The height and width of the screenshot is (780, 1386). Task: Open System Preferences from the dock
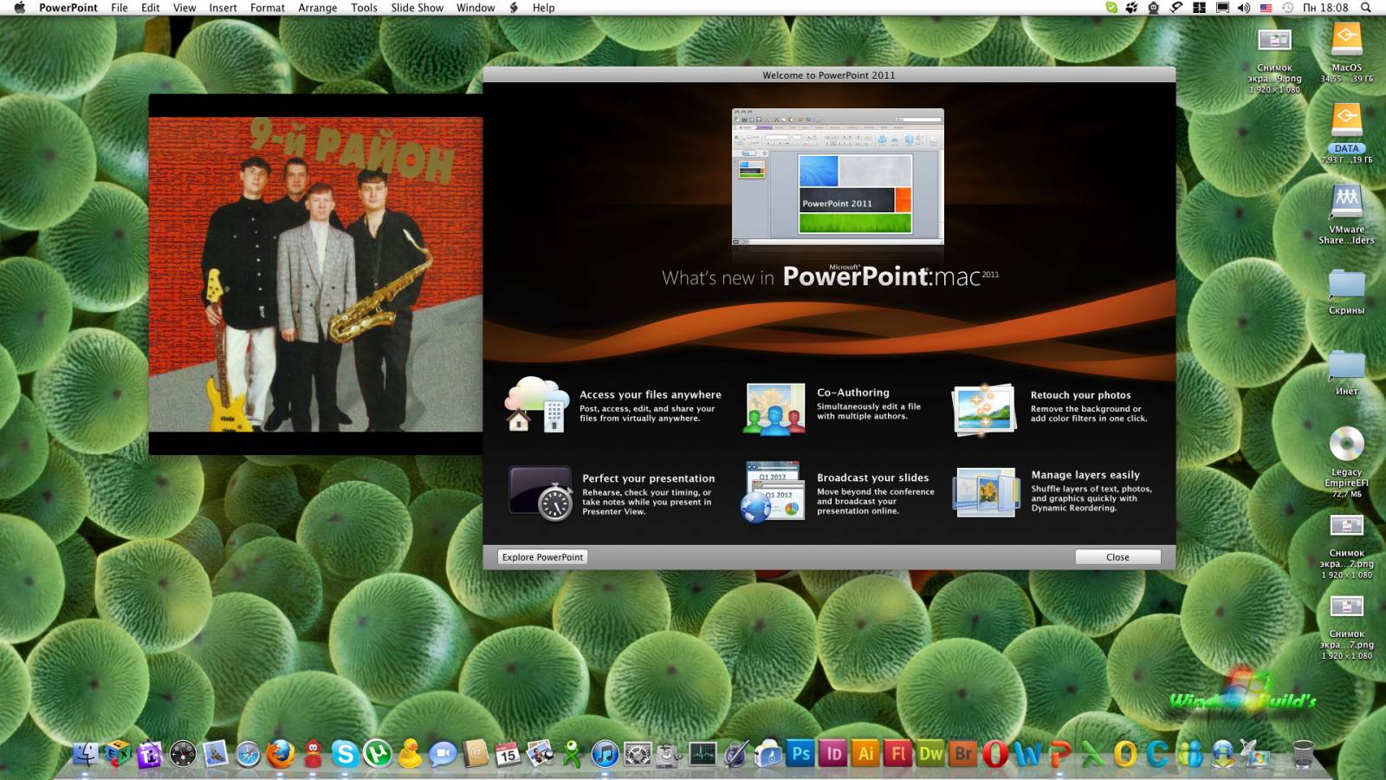pos(638,754)
